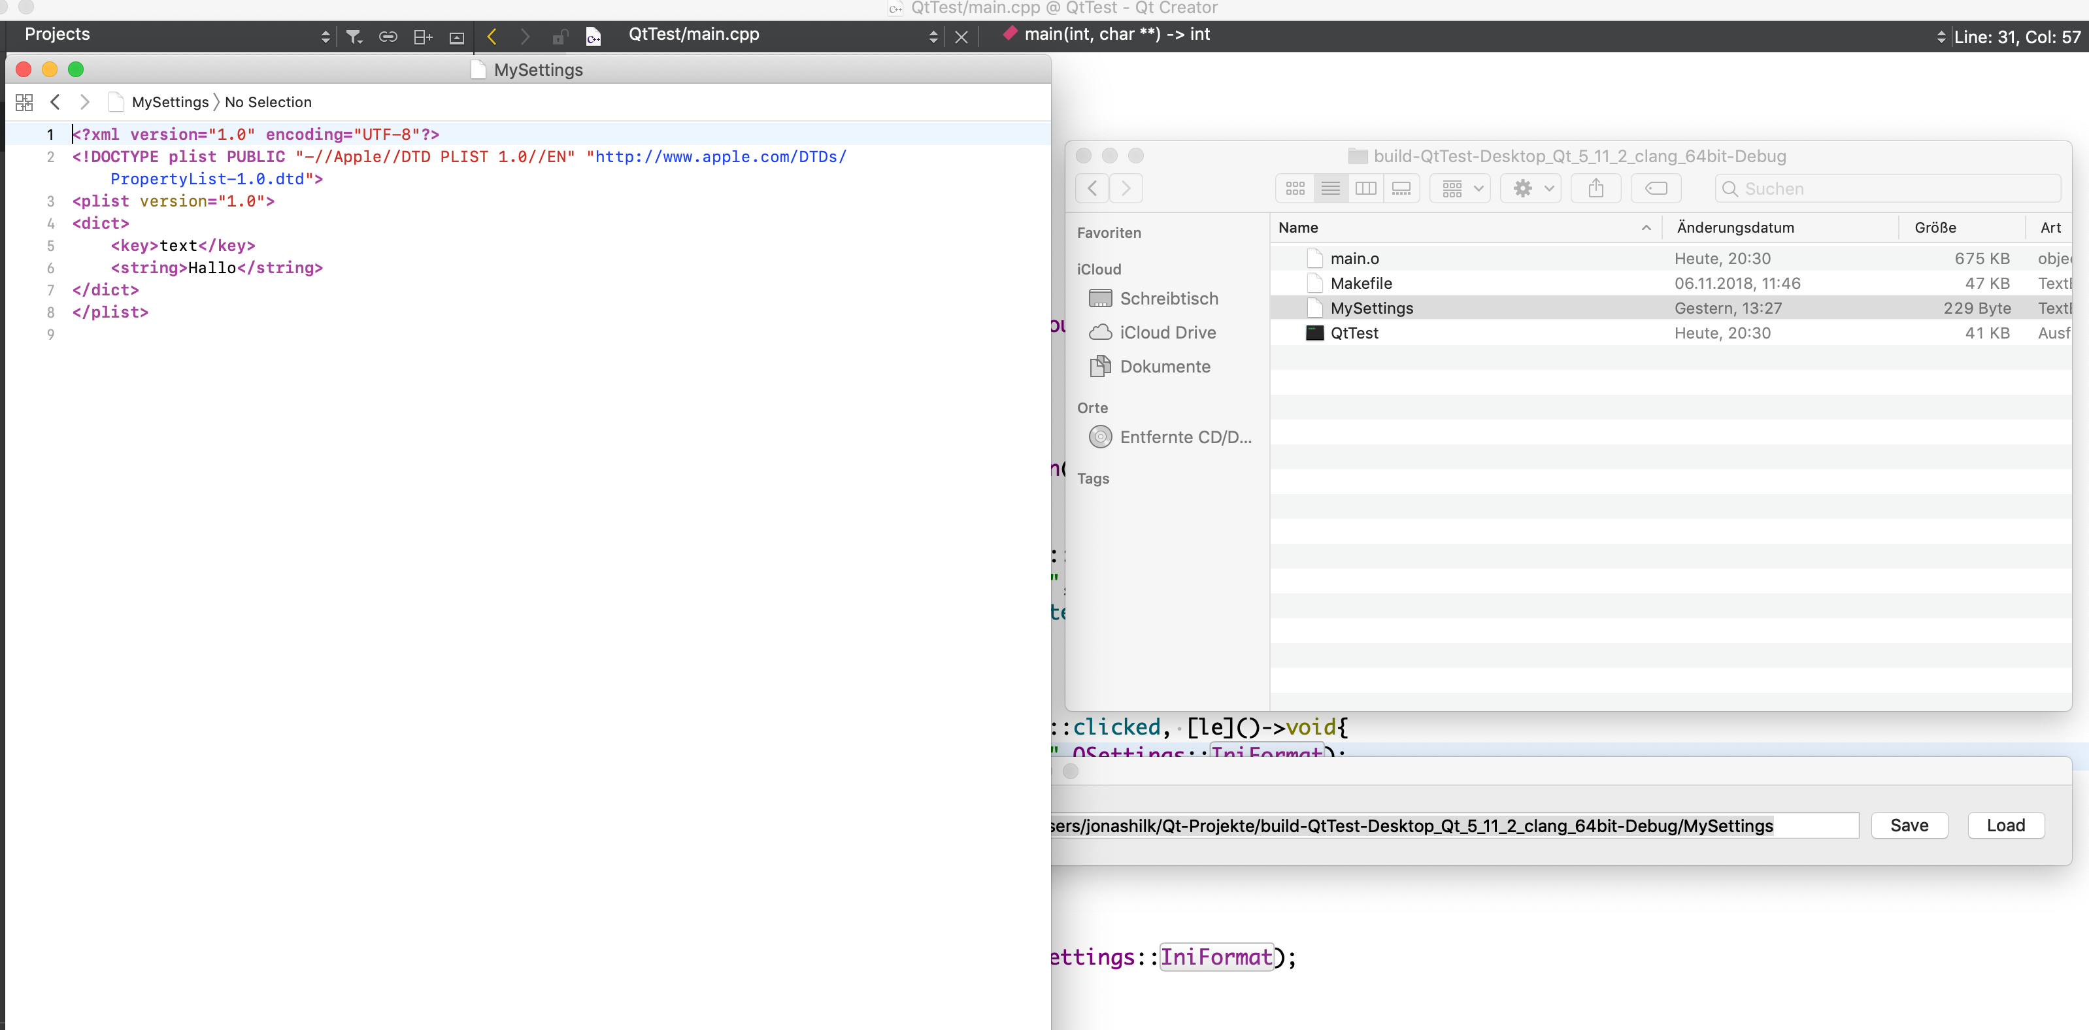Click the Save button in QtTest app
The width and height of the screenshot is (2089, 1030).
(1909, 825)
